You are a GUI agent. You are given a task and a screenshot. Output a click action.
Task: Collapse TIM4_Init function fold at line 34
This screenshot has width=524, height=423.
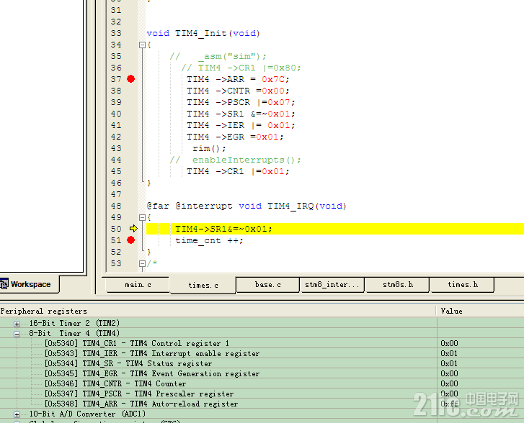click(142, 45)
